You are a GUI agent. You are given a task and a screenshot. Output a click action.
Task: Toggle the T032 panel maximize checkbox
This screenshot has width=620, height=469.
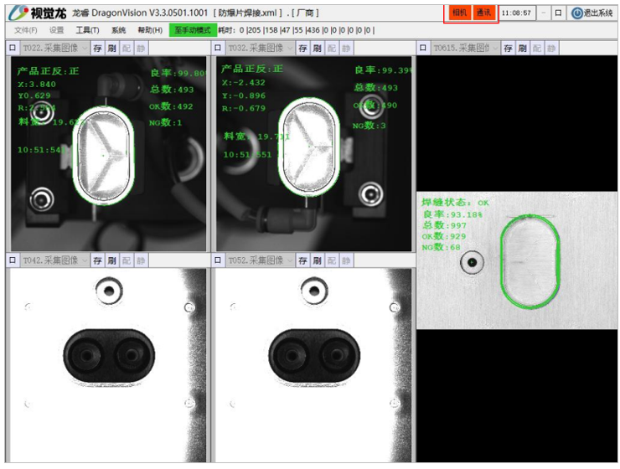pos(218,49)
